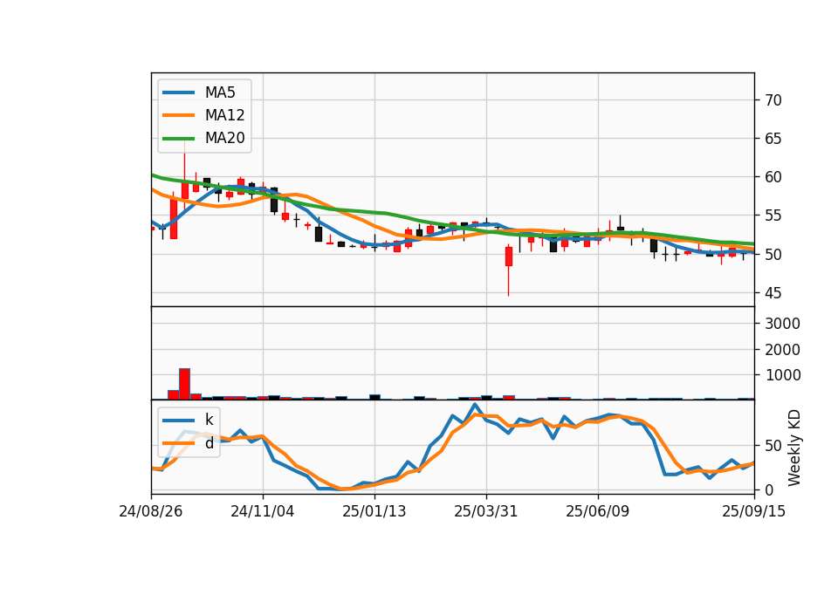Click the volume axis value 3000
This screenshot has height=602, width=838.
pos(783,323)
